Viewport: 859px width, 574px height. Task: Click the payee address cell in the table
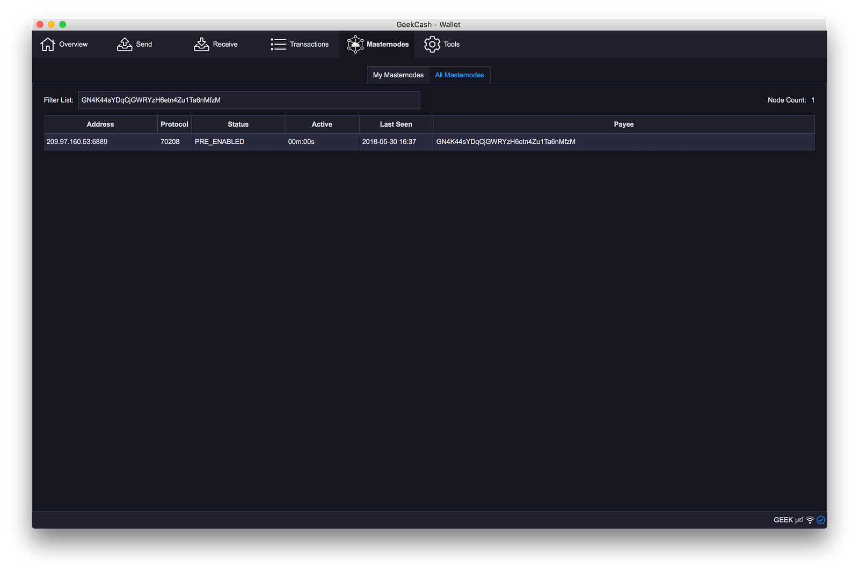click(624, 142)
